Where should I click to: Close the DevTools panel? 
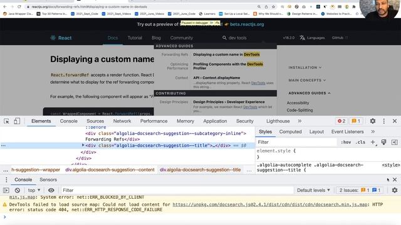pyautogui.click(x=395, y=121)
